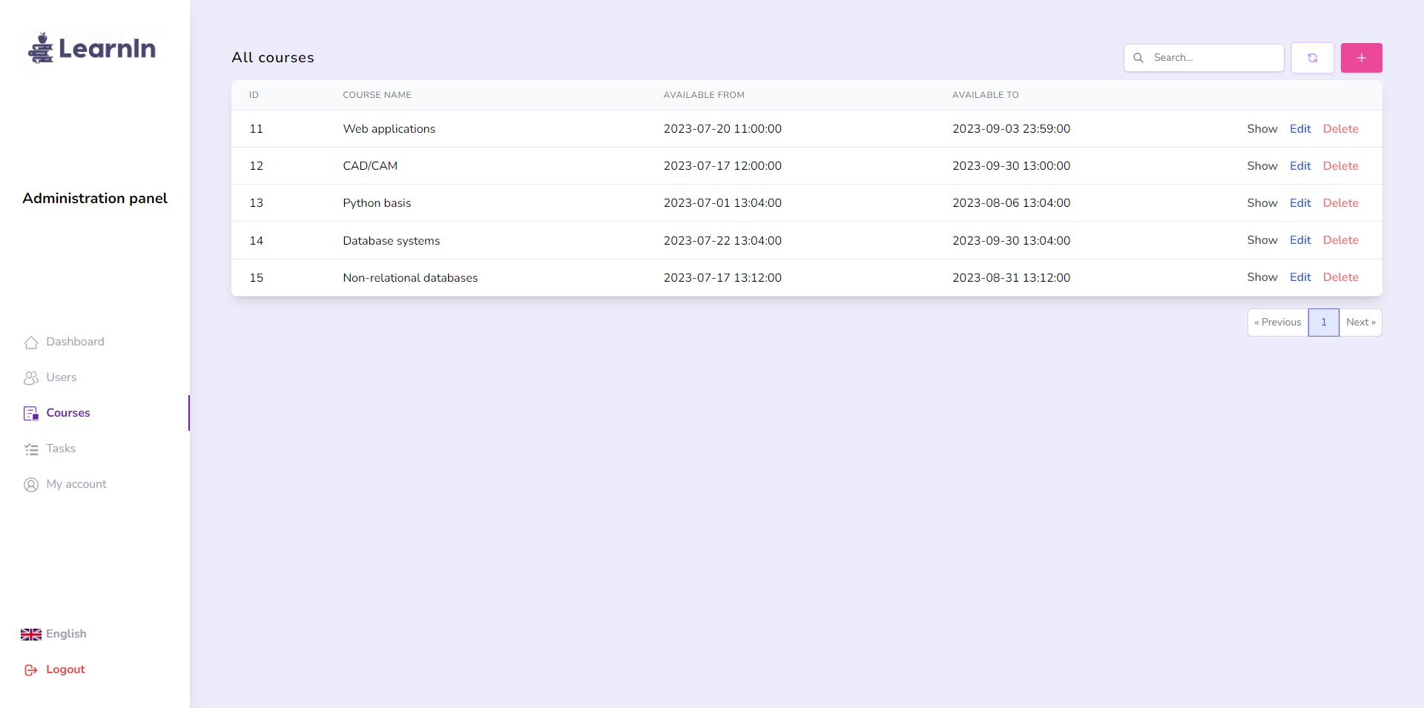Select page 1 in pagination
1424x708 pixels.
click(x=1324, y=322)
